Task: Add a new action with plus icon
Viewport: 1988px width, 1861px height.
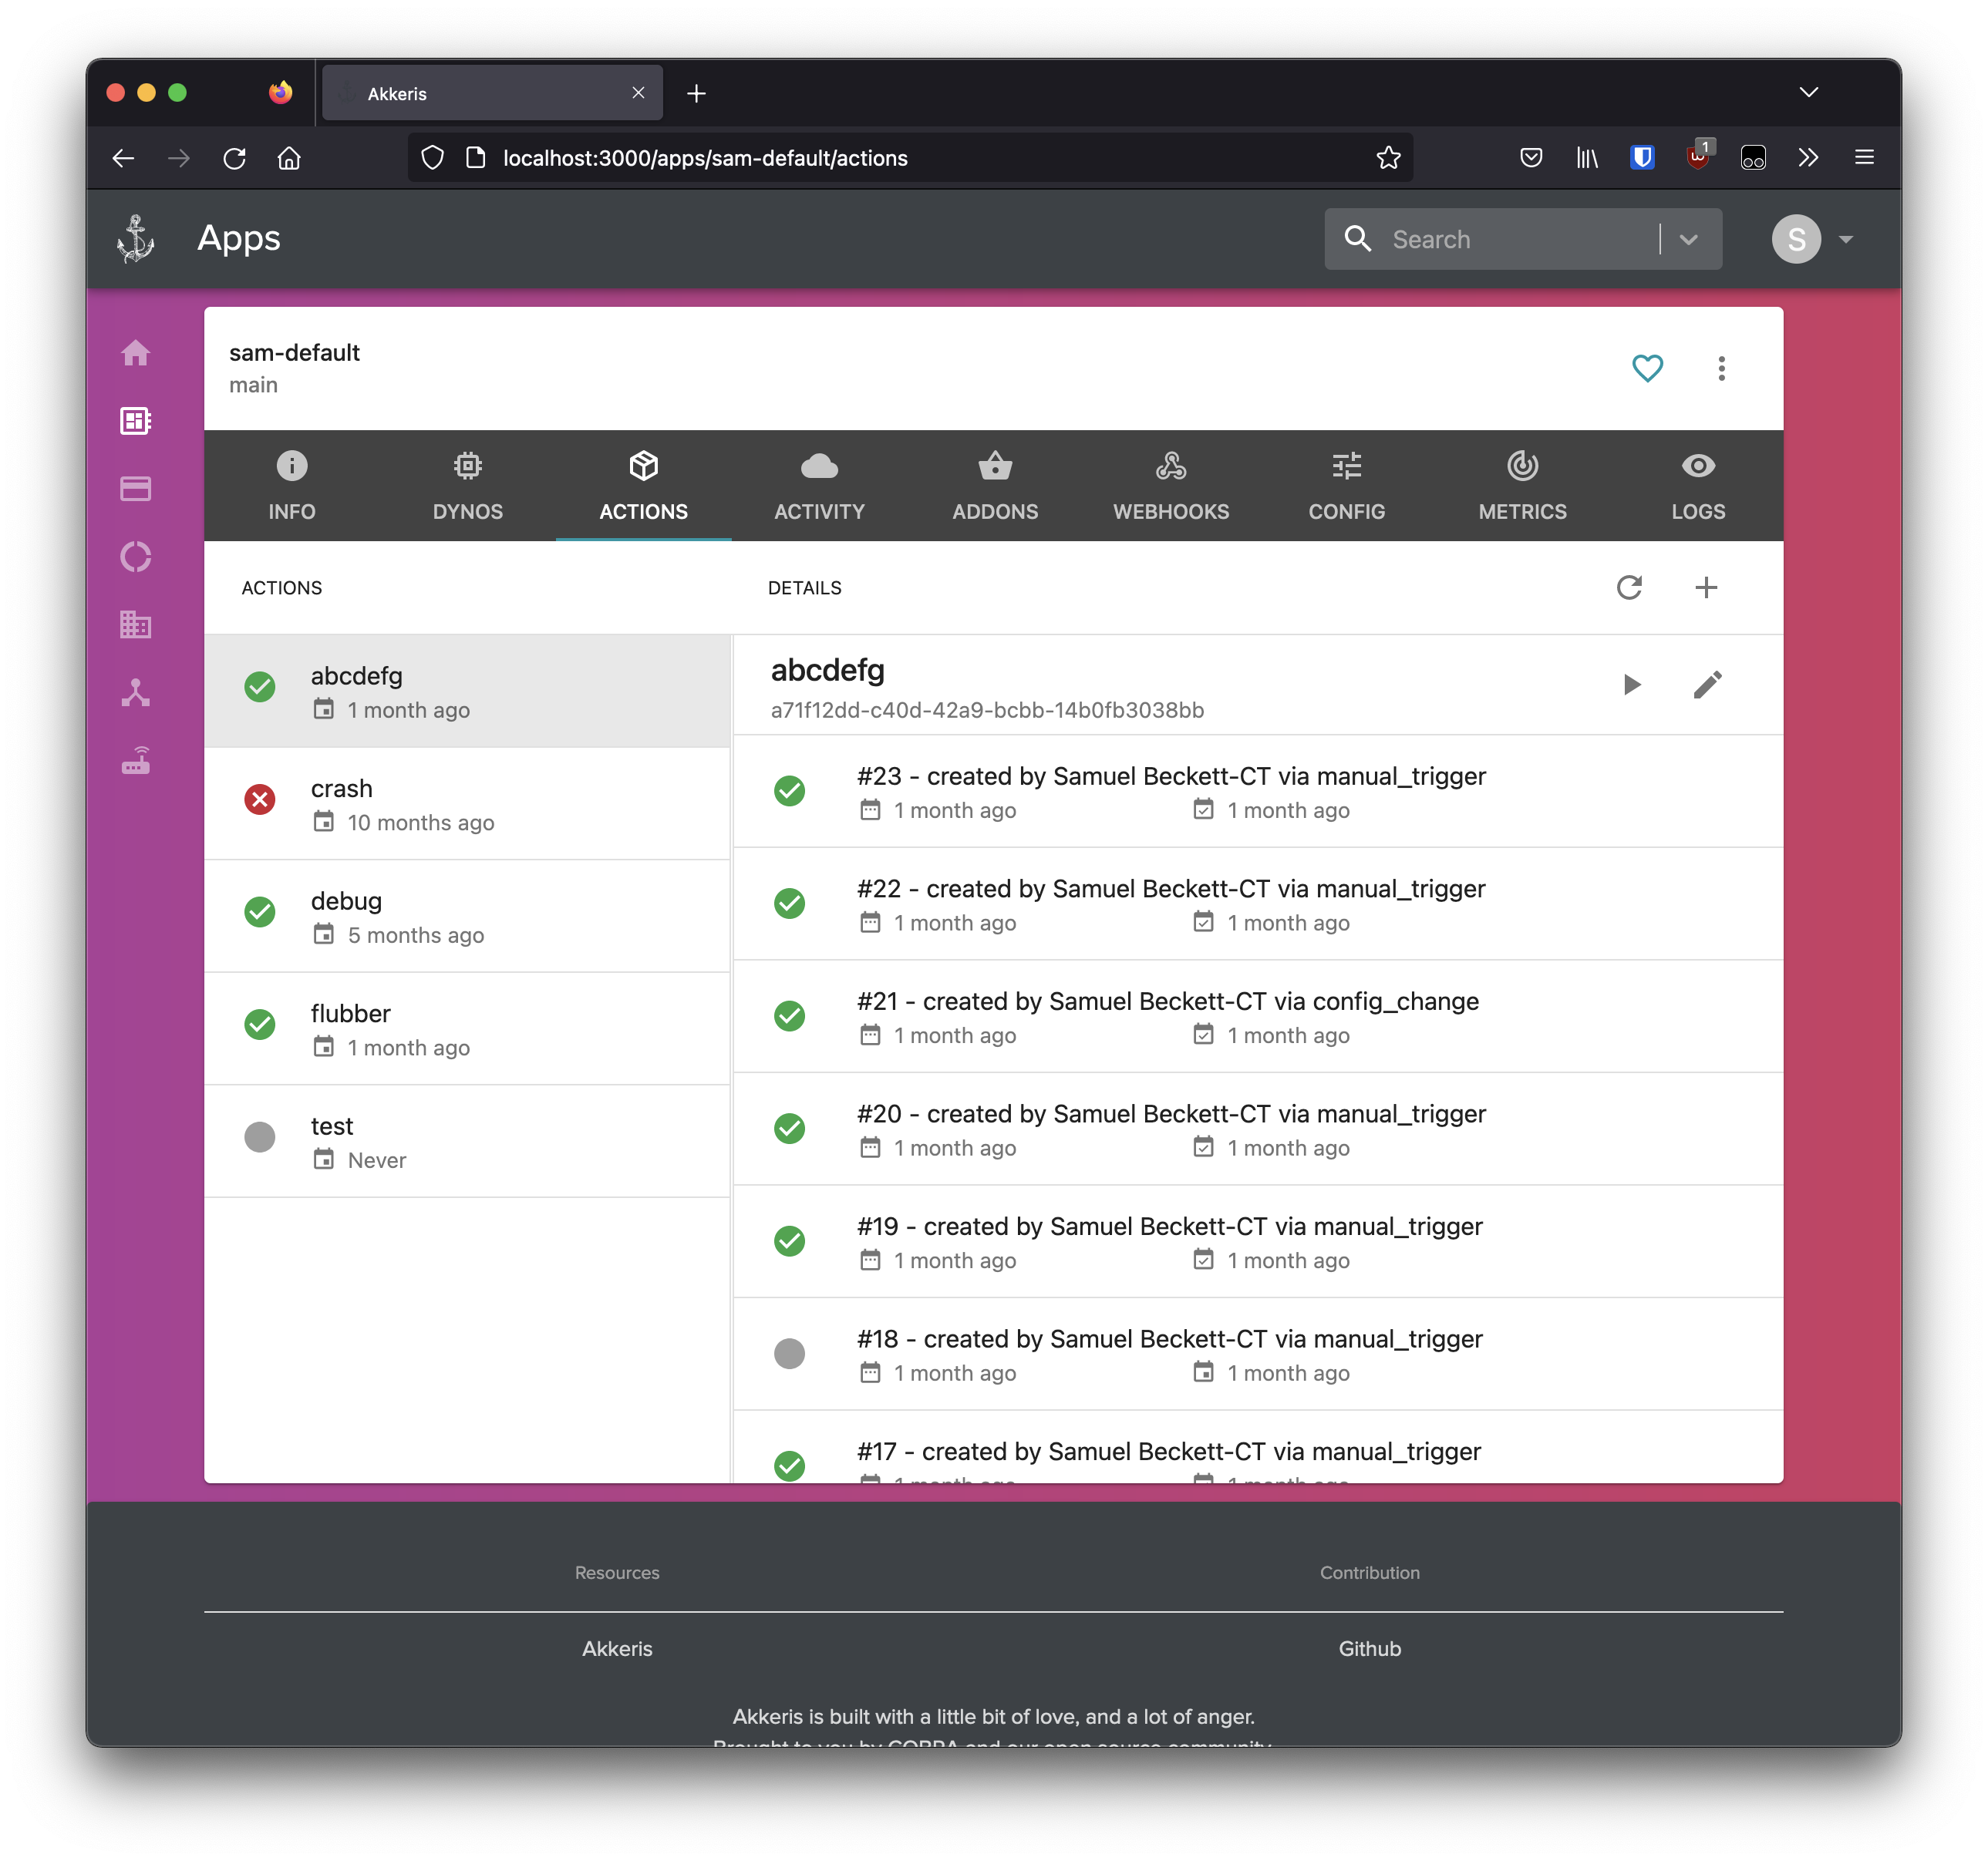Action: [1706, 587]
